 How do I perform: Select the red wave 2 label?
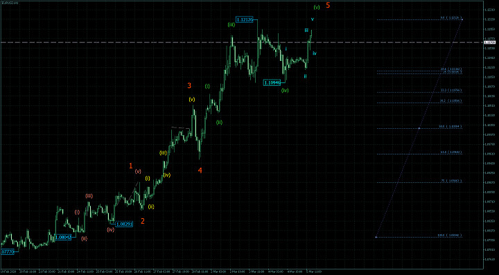click(143, 221)
